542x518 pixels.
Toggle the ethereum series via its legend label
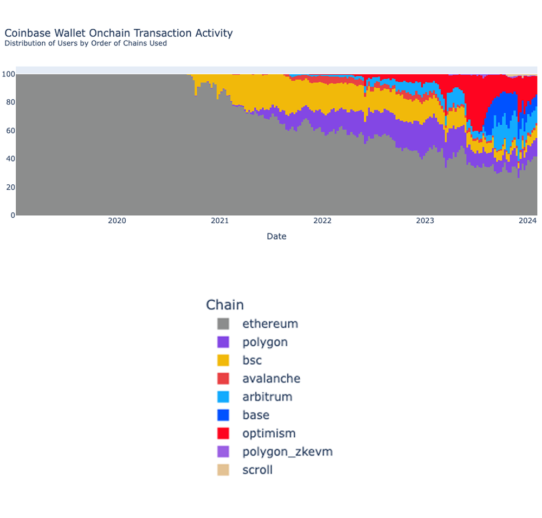pyautogui.click(x=270, y=323)
